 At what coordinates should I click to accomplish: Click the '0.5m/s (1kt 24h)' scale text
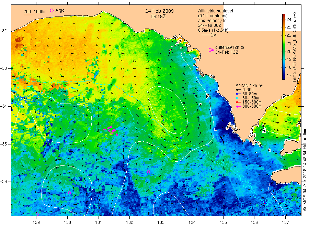click(x=214, y=30)
